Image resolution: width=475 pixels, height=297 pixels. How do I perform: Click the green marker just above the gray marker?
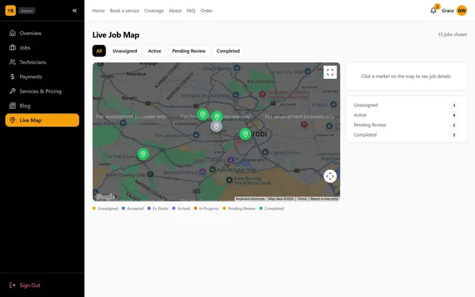point(217,116)
